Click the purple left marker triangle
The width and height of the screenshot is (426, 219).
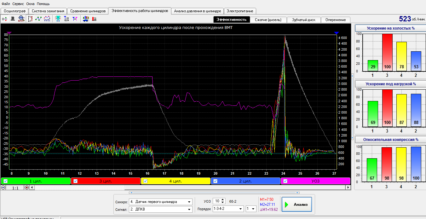click(9, 33)
